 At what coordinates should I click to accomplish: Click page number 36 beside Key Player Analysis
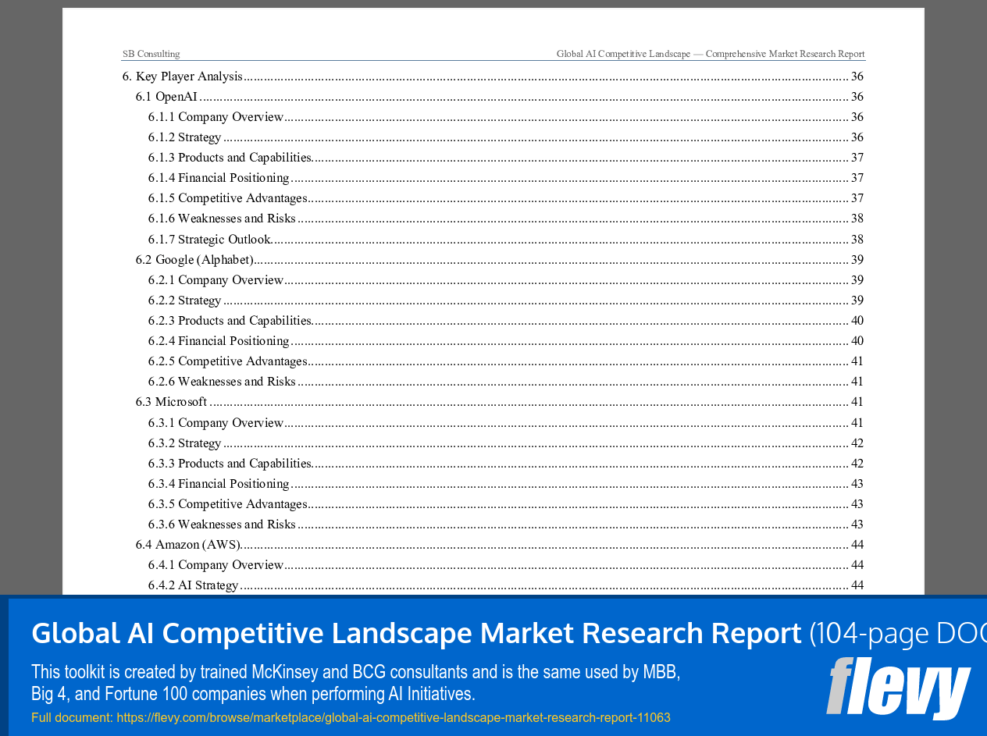(857, 76)
